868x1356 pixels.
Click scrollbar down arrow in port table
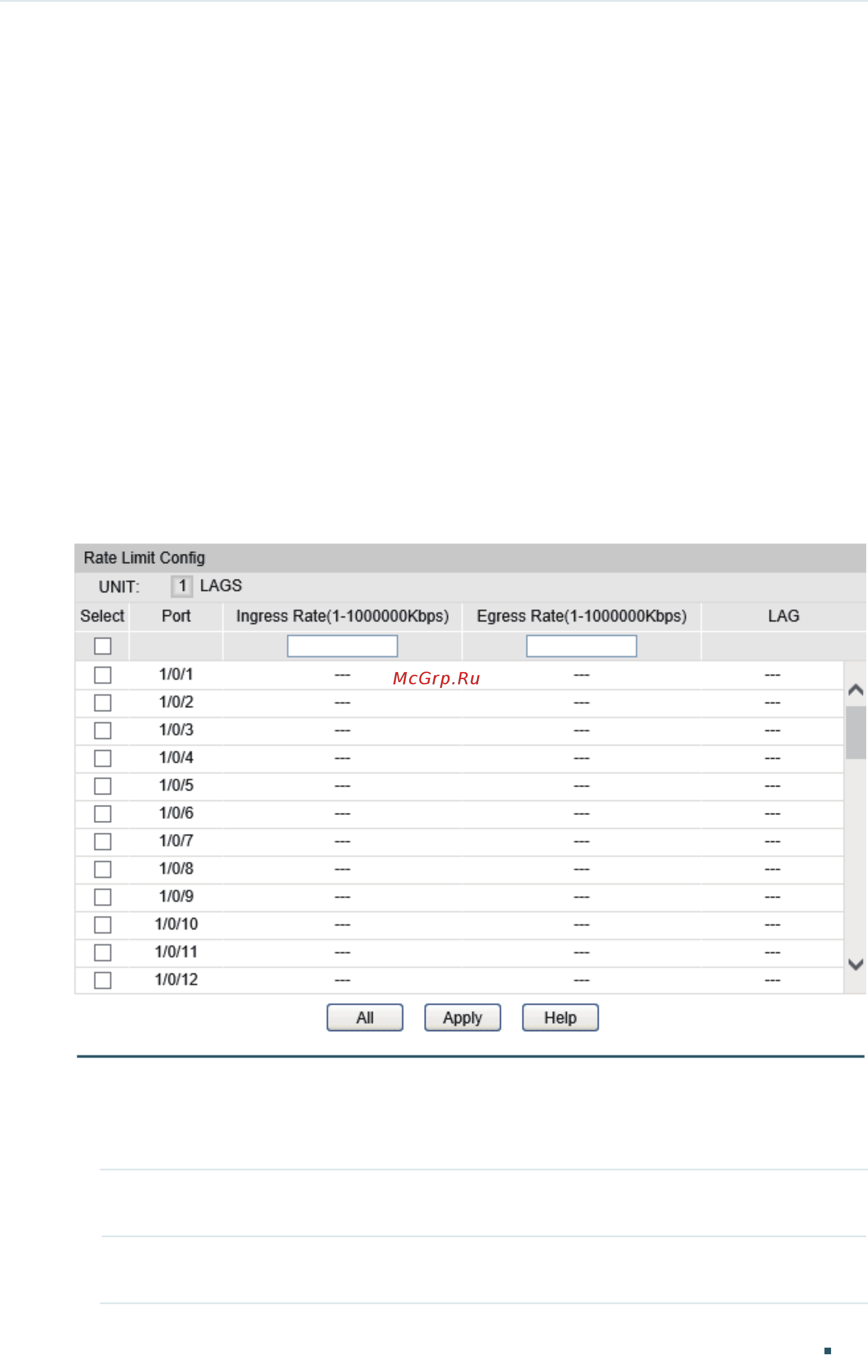click(x=856, y=965)
